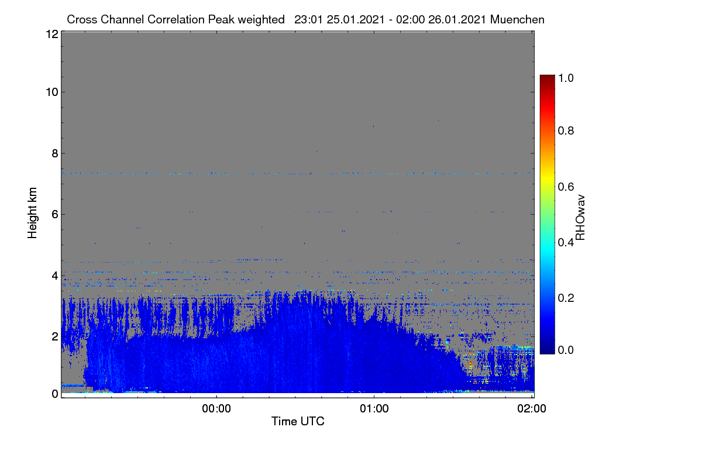Click the Muenchen station name in title
Viewport: 702px width, 468px height.
(518, 19)
